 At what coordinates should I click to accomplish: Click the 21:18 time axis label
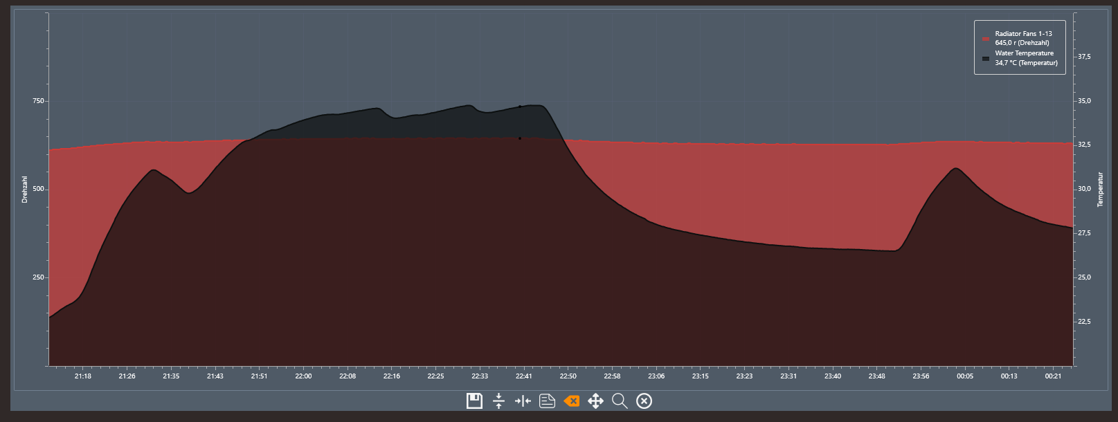(82, 376)
